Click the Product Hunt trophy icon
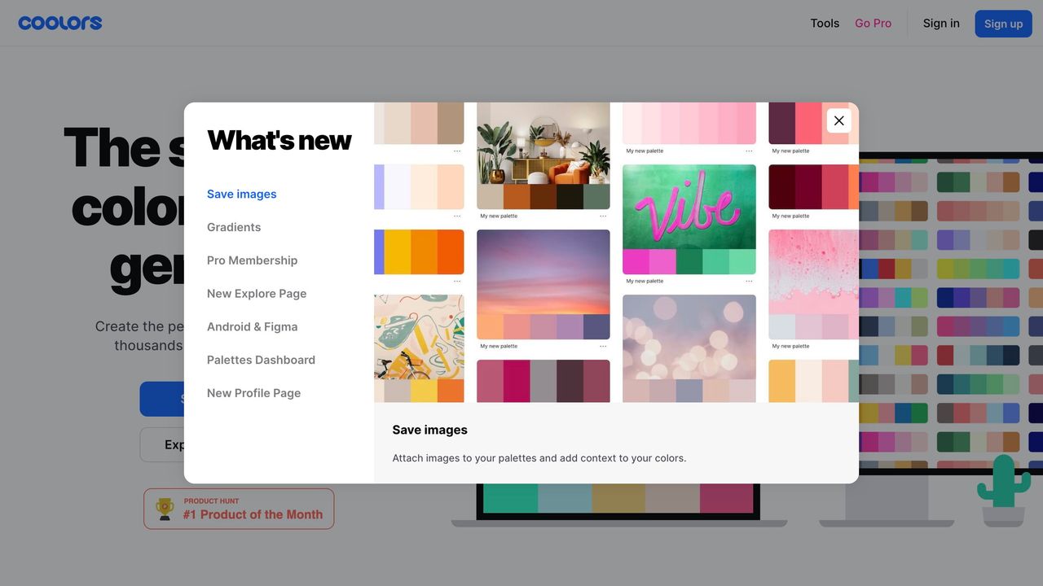This screenshot has width=1043, height=586. (x=165, y=509)
